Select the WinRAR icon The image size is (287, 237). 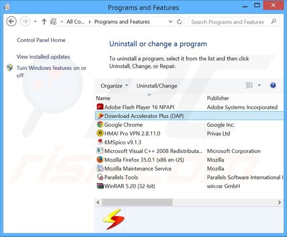(x=100, y=186)
